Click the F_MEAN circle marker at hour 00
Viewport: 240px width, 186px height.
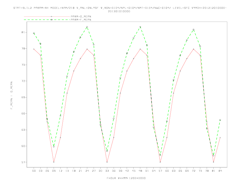pos(34,33)
